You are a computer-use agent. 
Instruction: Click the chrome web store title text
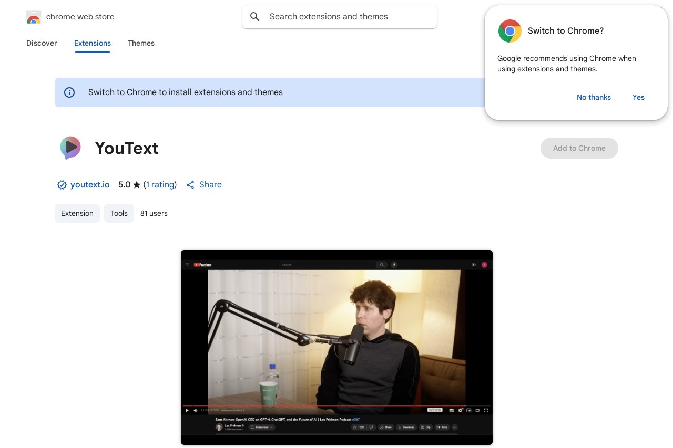point(80,17)
